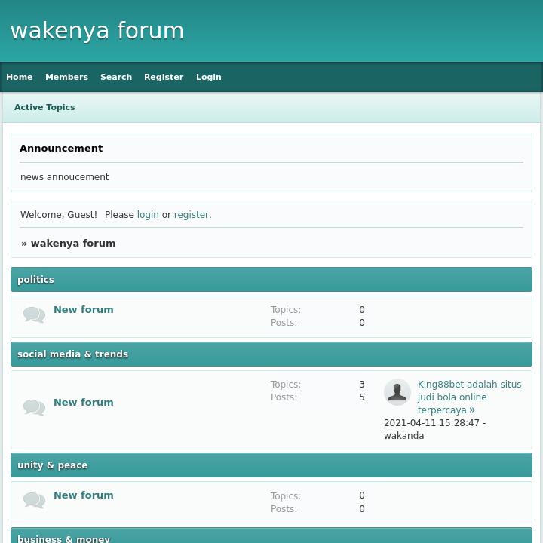Click the last poster's avatar icon
The image size is (543, 543).
397,392
